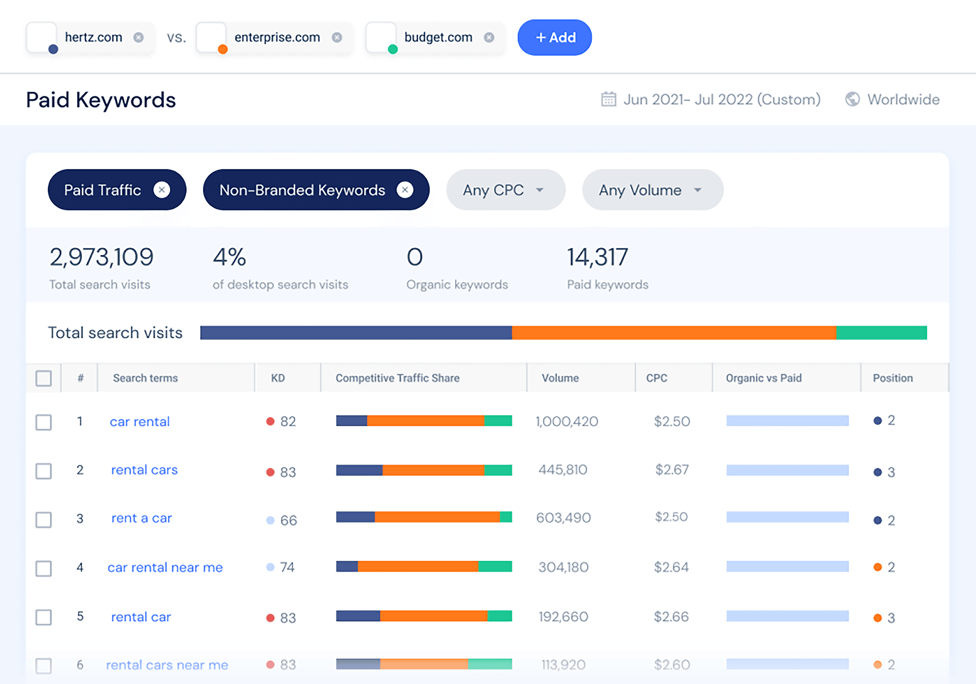Open the Any CPC dropdown

click(x=506, y=190)
